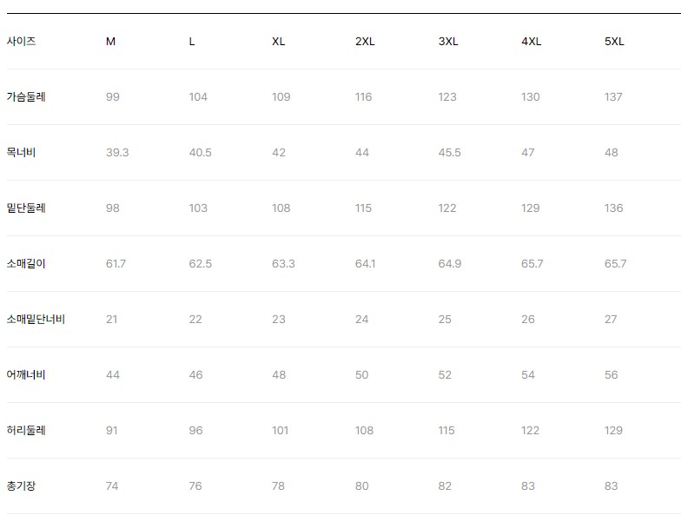The height and width of the screenshot is (522, 688).
Task: Select the 5XL size column header
Action: click(x=614, y=42)
